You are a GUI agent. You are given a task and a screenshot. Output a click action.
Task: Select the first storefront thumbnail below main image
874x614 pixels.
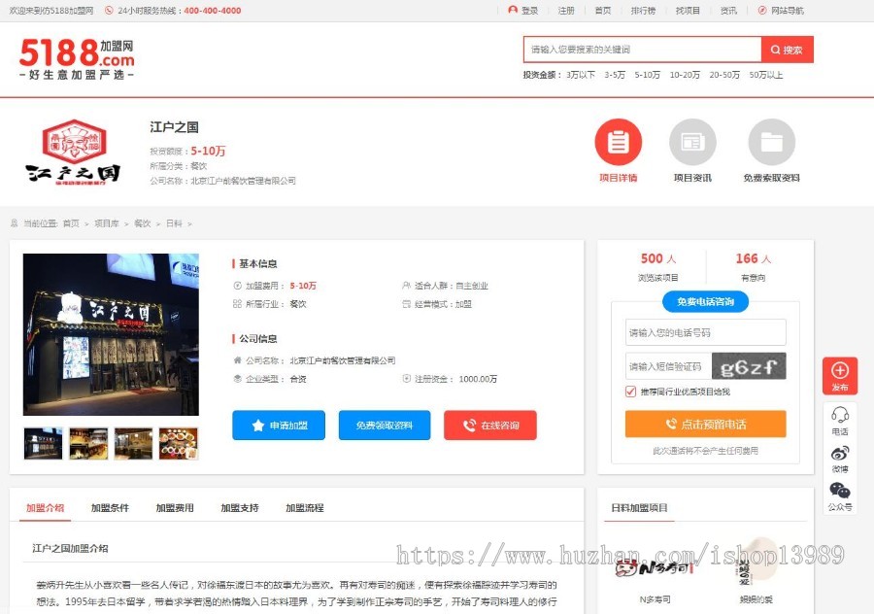pyautogui.click(x=42, y=443)
